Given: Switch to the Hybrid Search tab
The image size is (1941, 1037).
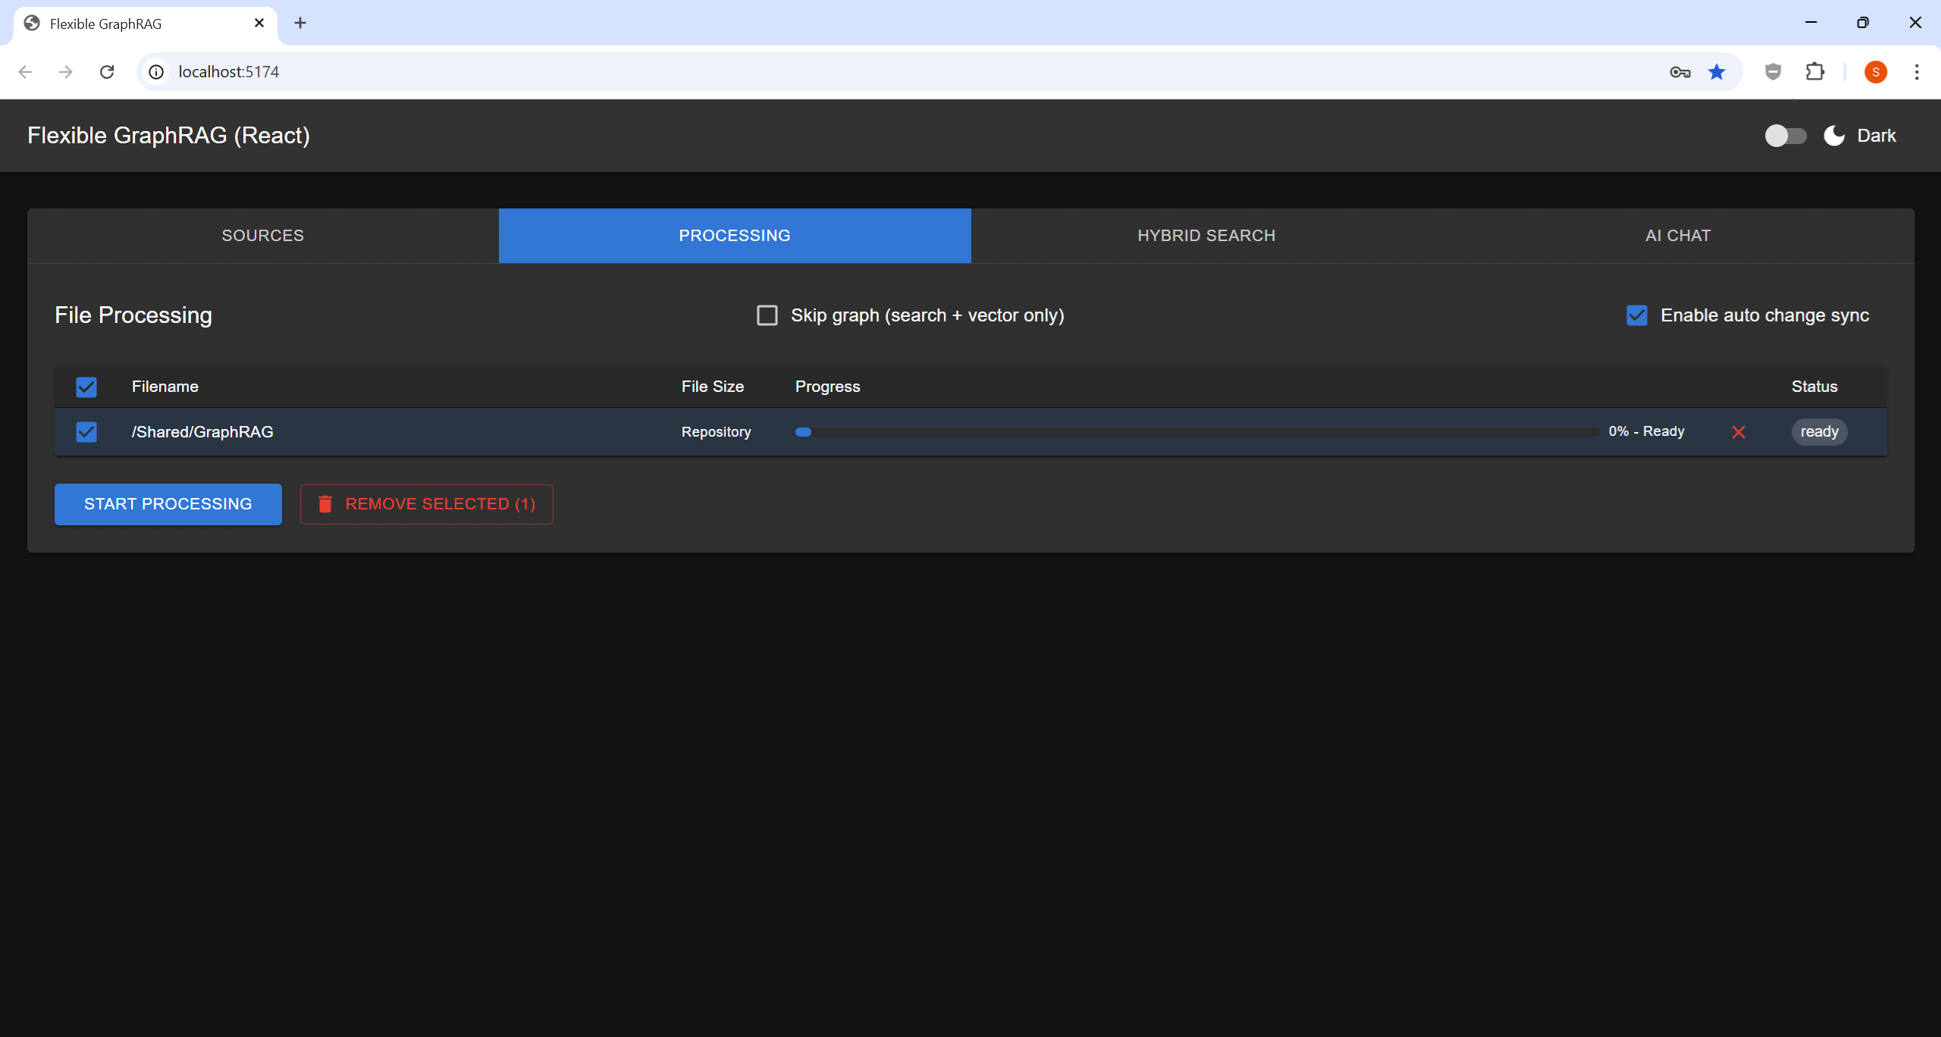Looking at the screenshot, I should [1206, 235].
